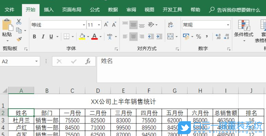266x136 pixels.
Task: Expand the fill color arrow
Action: coord(88,37)
